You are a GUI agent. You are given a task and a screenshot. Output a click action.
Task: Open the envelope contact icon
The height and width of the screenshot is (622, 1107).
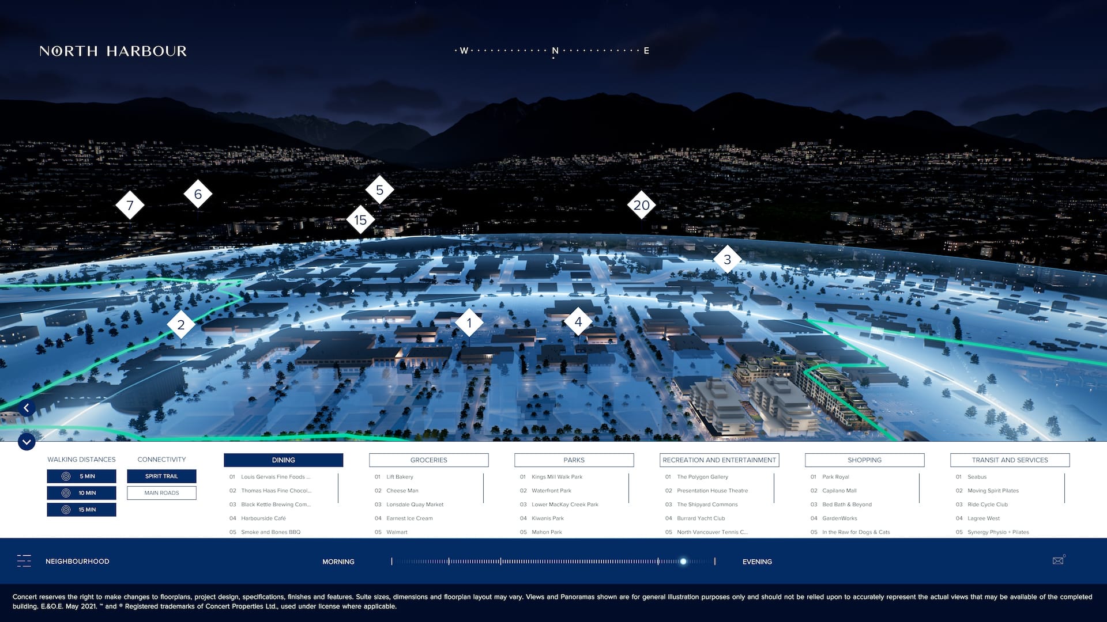coord(1058,560)
